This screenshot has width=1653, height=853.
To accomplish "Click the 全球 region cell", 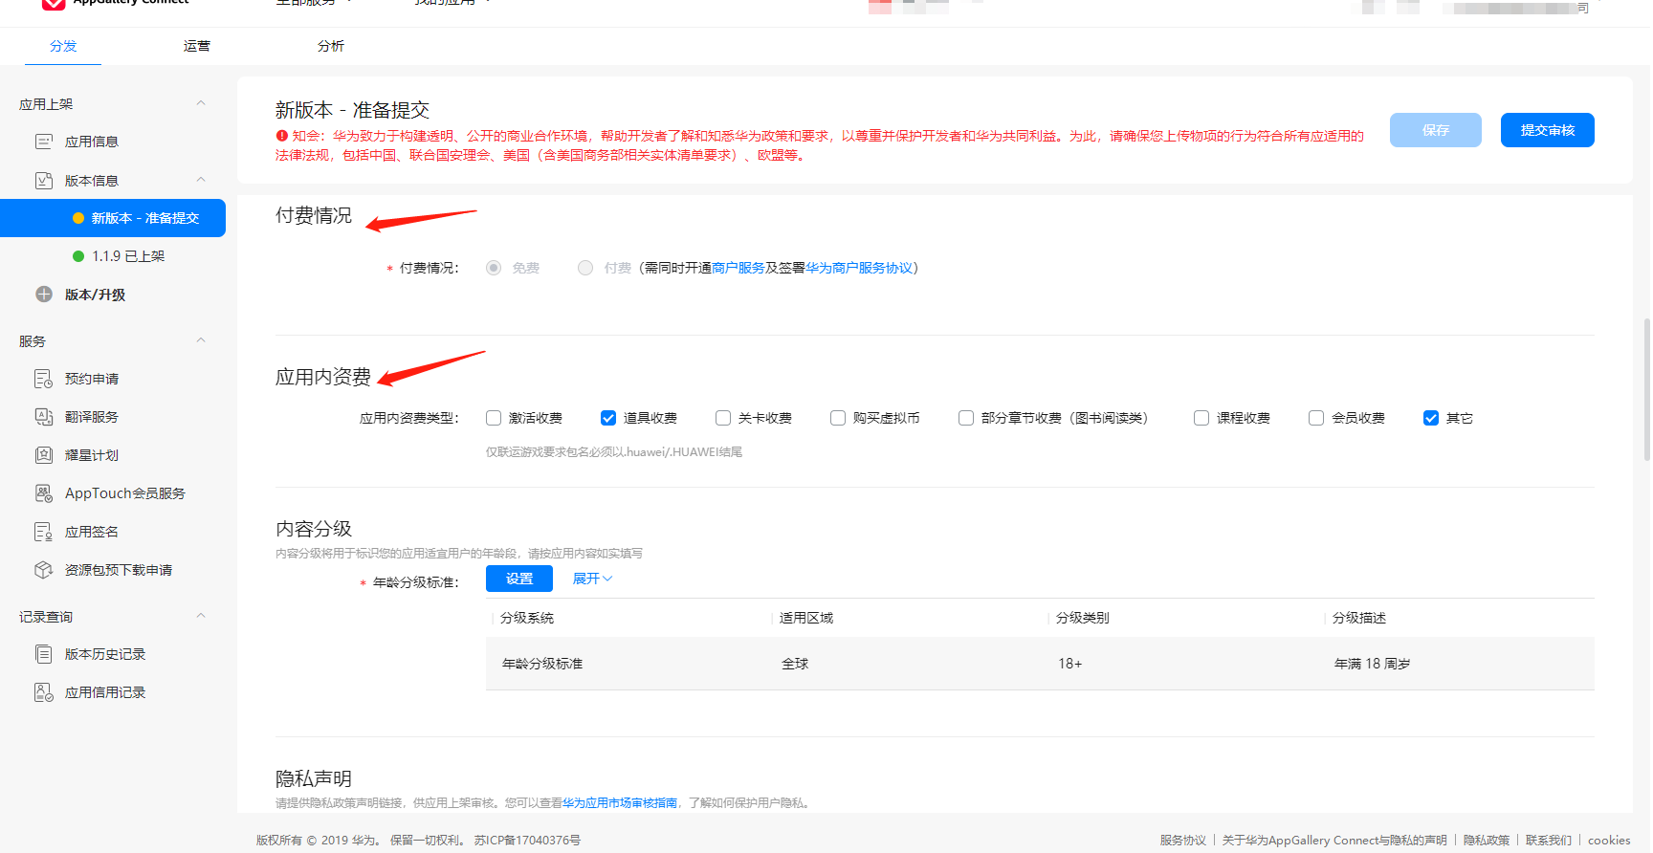I will click(795, 664).
